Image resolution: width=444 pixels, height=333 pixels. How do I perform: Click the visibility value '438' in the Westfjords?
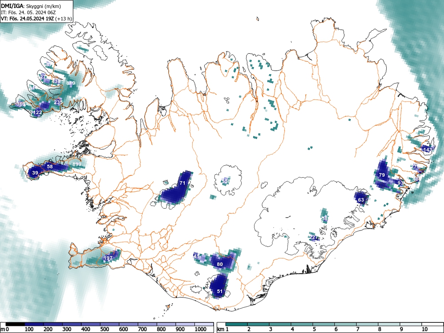coord(56,81)
